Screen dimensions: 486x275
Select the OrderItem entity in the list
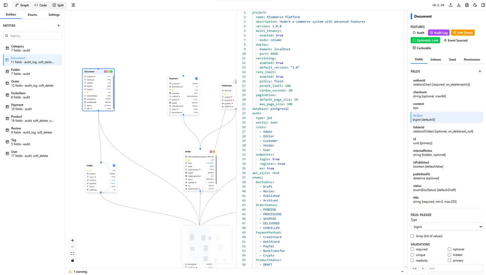pos(33,95)
